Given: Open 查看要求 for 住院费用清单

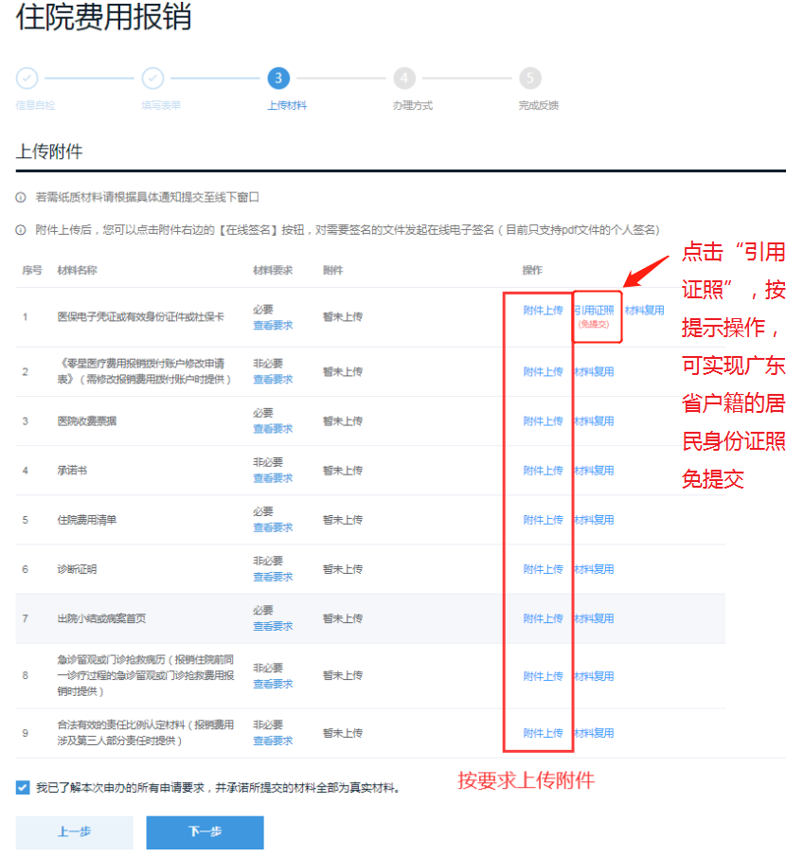Looking at the screenshot, I should 273,527.
